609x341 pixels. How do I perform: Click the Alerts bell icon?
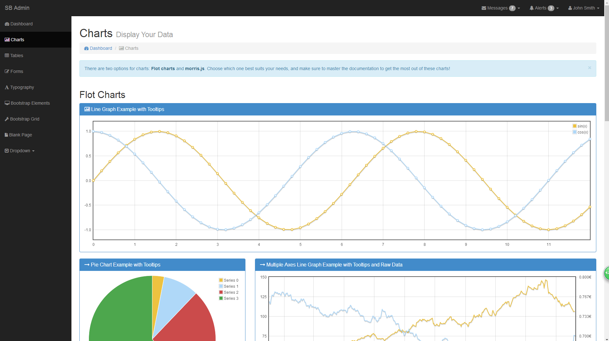(x=532, y=8)
